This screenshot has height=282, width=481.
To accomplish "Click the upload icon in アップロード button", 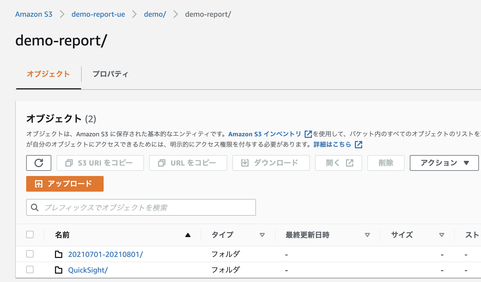I will pos(39,184).
